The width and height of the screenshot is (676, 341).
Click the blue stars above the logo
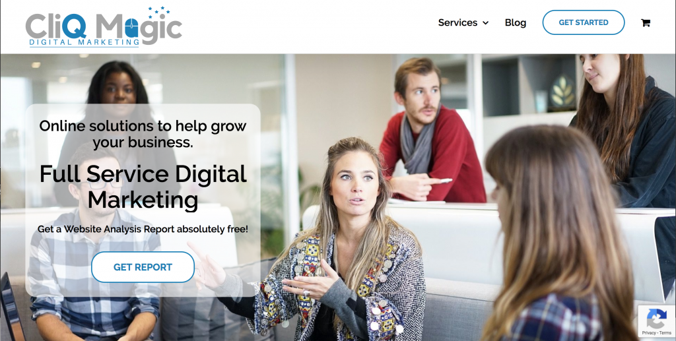[x=159, y=11]
